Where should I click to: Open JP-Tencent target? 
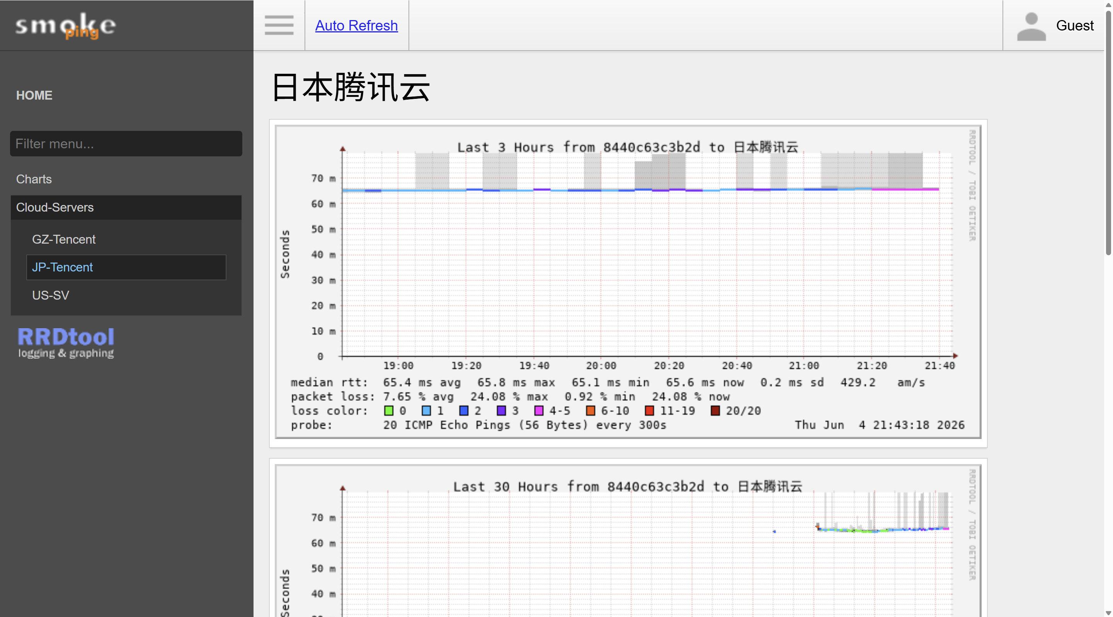126,267
